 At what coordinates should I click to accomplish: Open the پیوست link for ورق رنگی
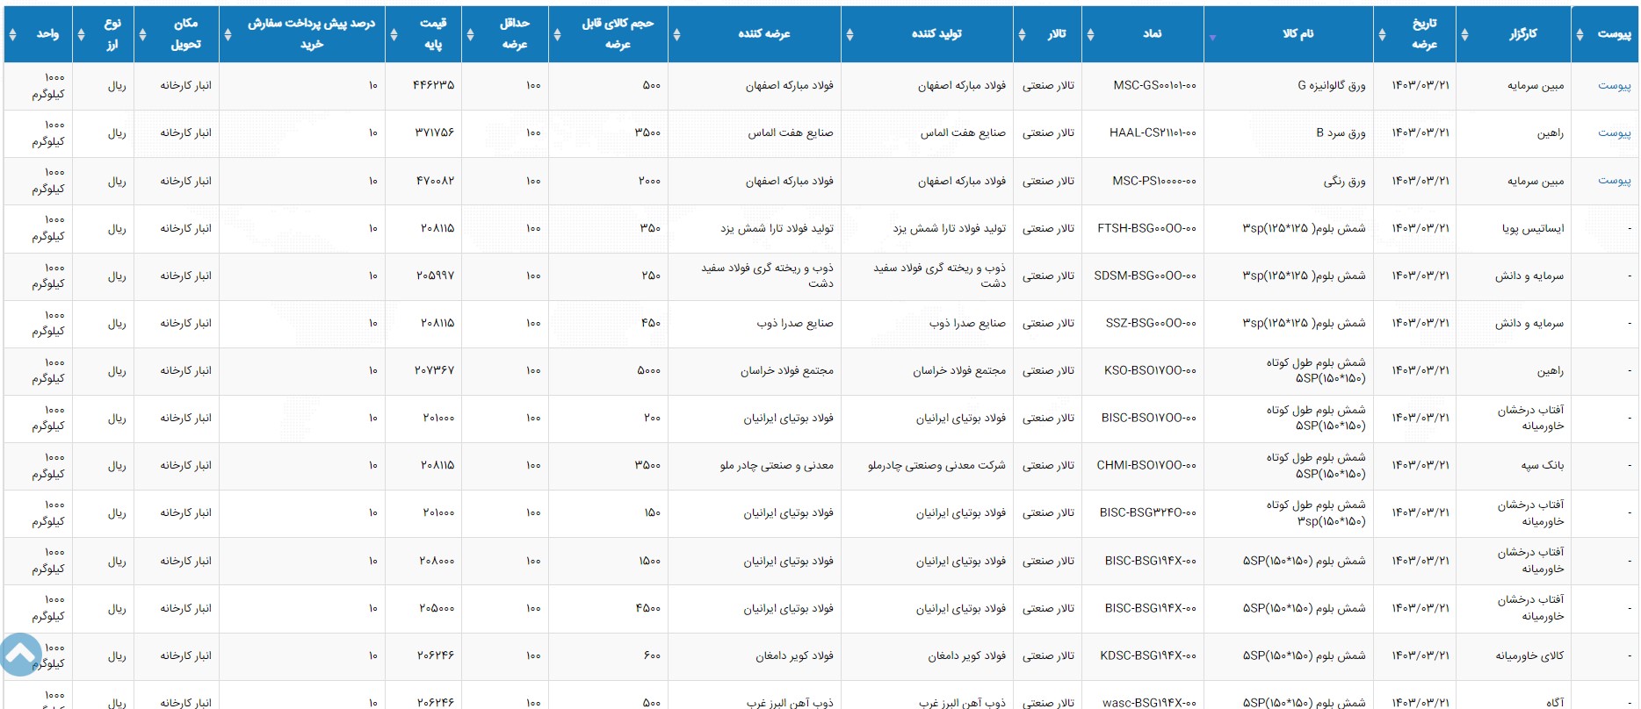(1614, 181)
